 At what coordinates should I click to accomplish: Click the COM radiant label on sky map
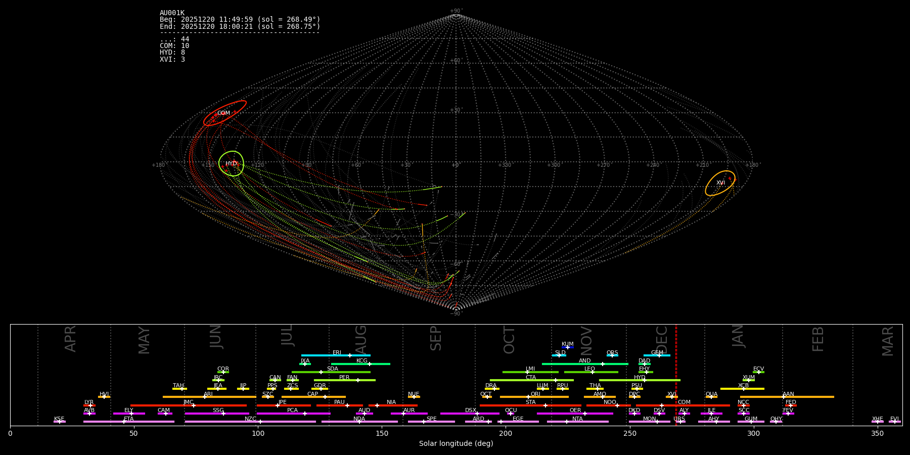click(223, 113)
